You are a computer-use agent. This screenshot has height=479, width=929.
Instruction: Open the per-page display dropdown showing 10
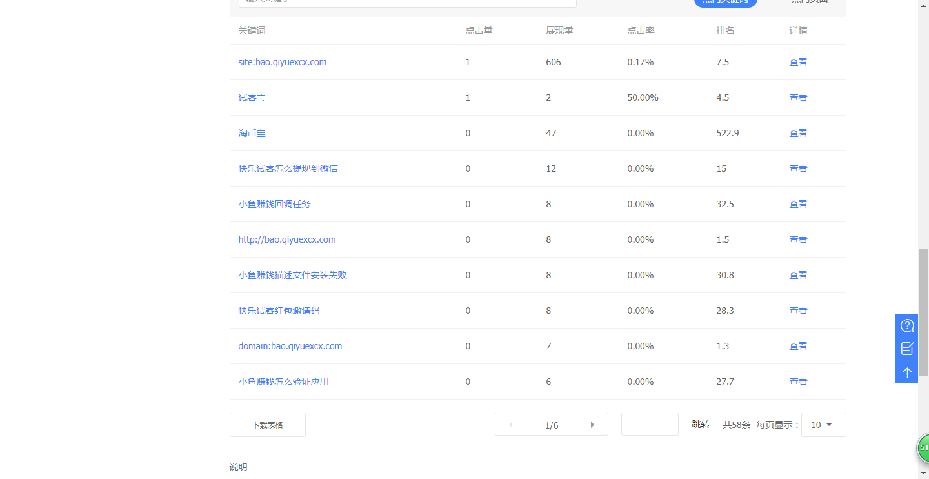click(823, 425)
